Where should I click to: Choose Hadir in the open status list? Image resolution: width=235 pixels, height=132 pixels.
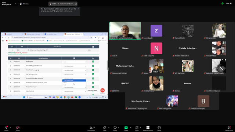point(74,85)
